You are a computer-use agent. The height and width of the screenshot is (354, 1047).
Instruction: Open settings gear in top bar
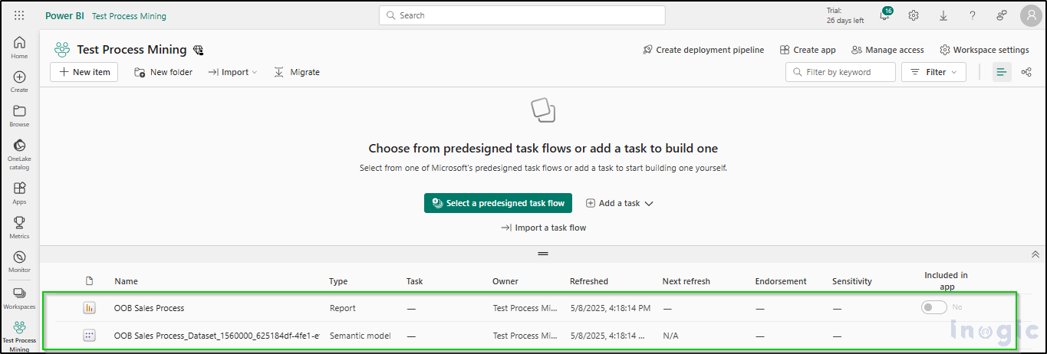[x=914, y=15]
